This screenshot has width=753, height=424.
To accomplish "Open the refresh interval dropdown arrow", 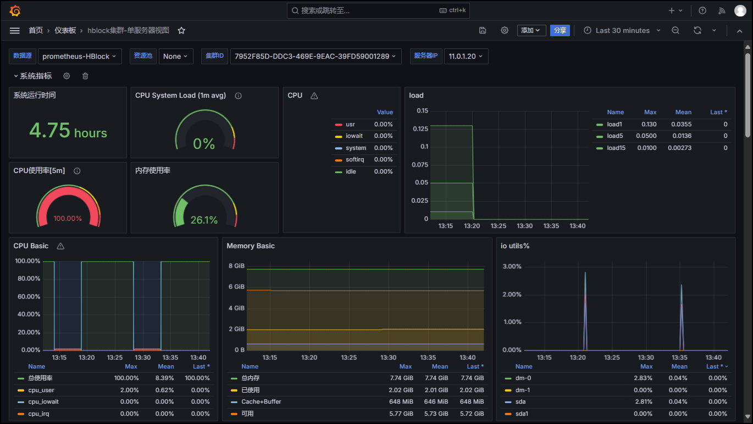I will [714, 31].
